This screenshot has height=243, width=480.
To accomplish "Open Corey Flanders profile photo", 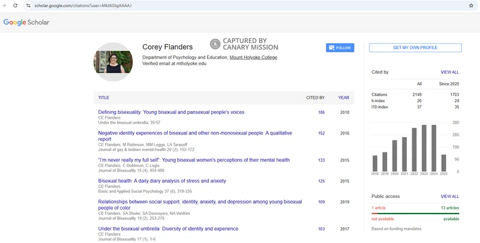I will pyautogui.click(x=113, y=62).
